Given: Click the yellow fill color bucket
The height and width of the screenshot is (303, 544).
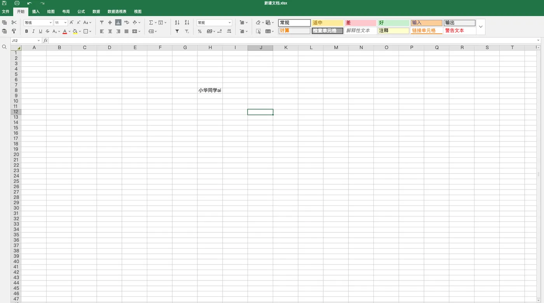Looking at the screenshot, I should (75, 31).
